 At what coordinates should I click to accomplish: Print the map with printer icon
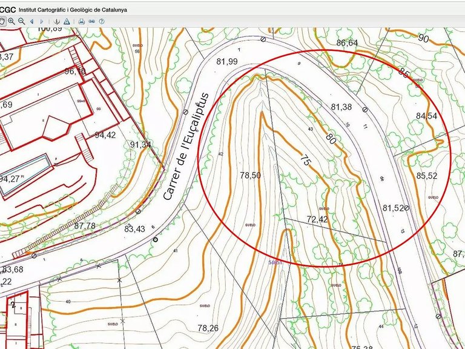click(x=82, y=21)
